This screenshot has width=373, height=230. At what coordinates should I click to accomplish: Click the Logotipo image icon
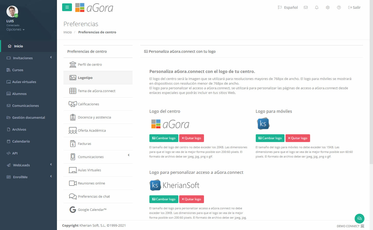tap(73, 78)
